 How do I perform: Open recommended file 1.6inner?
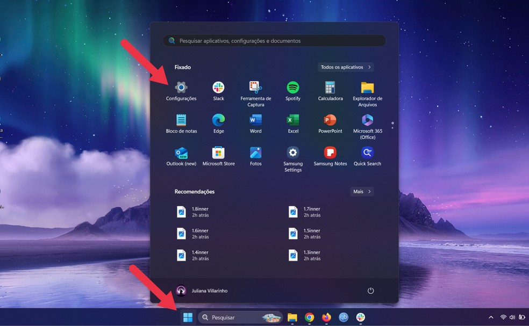coord(193,234)
